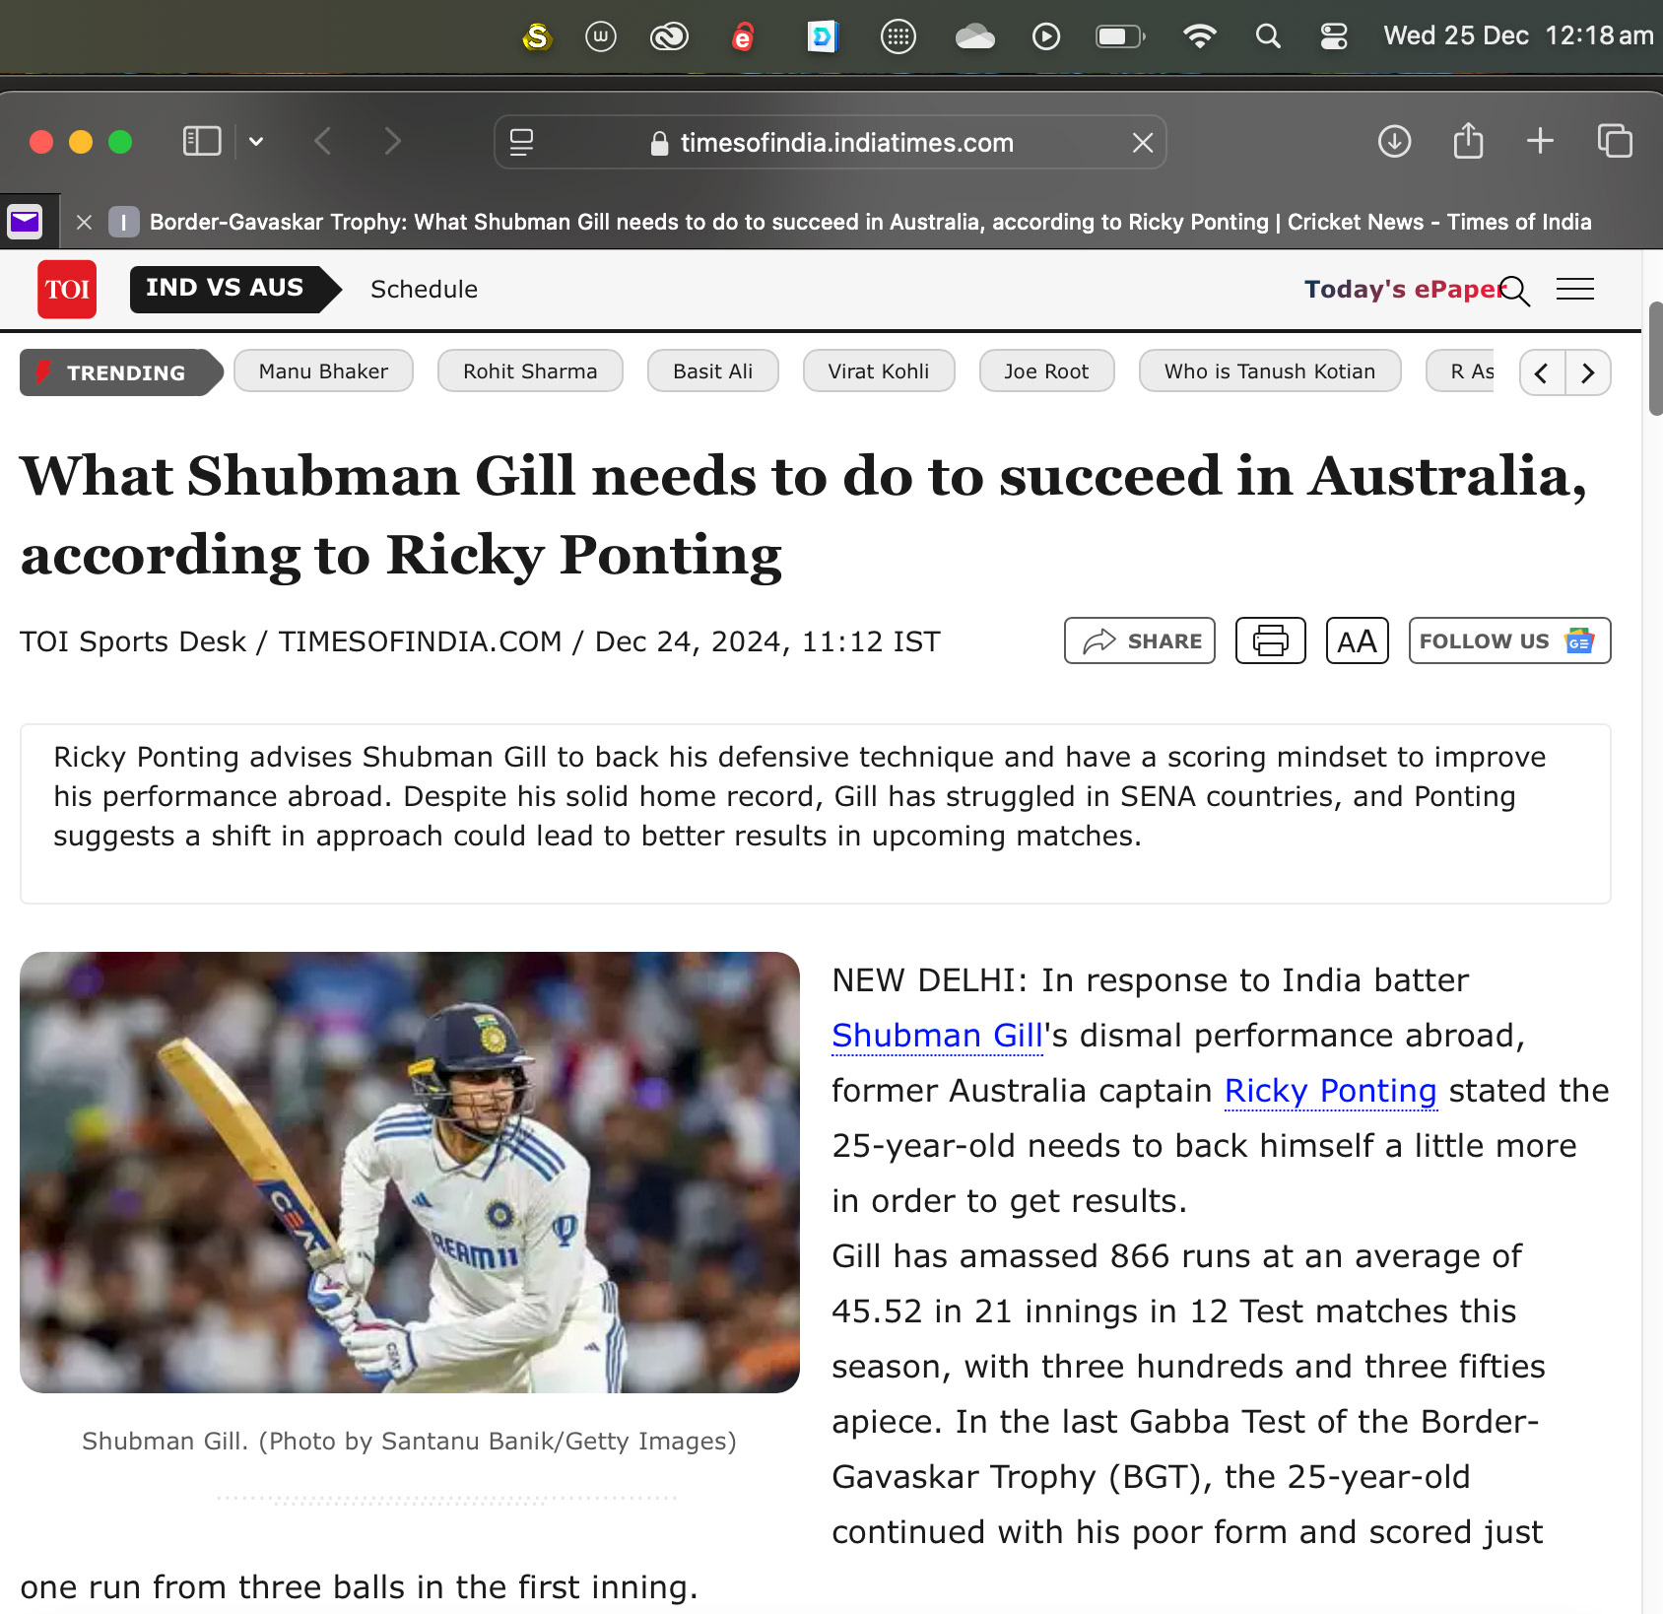Open the date and time Wed 25 Dec

pyautogui.click(x=1518, y=36)
